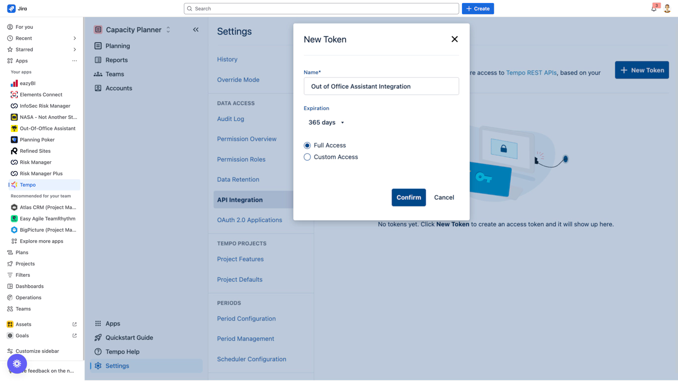Open the notifications bell

tap(654, 8)
